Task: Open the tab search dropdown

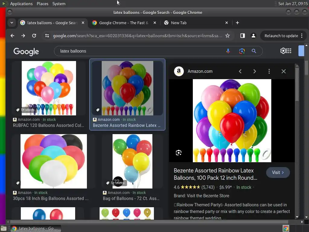Action: 12,23
